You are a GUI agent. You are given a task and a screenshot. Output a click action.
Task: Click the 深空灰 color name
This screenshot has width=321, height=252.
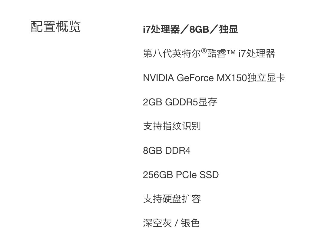click(x=157, y=223)
